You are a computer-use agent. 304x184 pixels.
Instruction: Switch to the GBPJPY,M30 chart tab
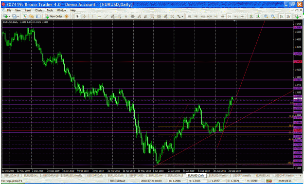tap(137, 175)
